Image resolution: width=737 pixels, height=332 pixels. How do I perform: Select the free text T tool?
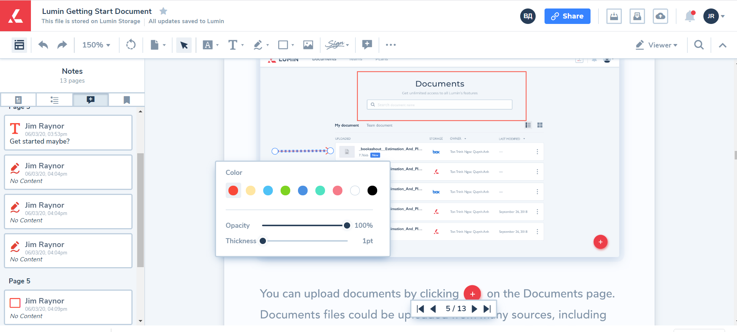(233, 45)
